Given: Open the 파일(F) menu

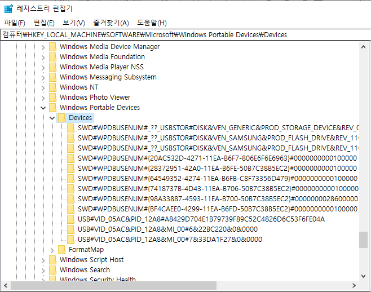Looking at the screenshot, I should click(15, 23).
